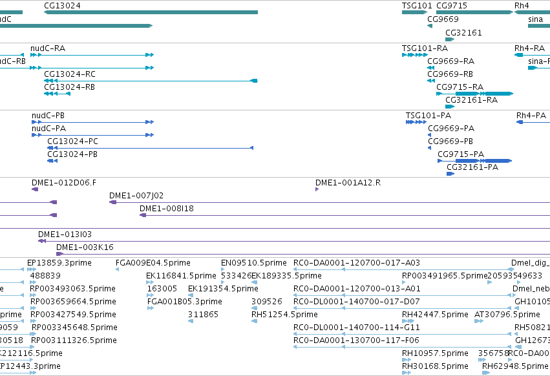Screen dimensions: 550x376
Task: Click the DME1-008I18 clone label
Action: coord(167,209)
